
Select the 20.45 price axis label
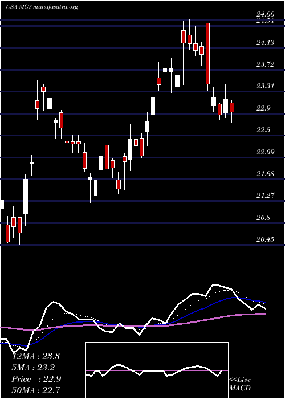click(x=266, y=239)
